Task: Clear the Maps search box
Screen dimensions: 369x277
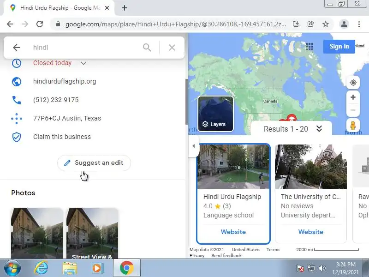Action: [172, 48]
